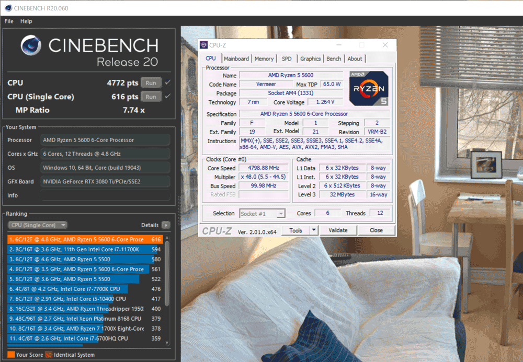
Task: Click the Level 3 cache value 32 MBytes
Action: (342, 194)
